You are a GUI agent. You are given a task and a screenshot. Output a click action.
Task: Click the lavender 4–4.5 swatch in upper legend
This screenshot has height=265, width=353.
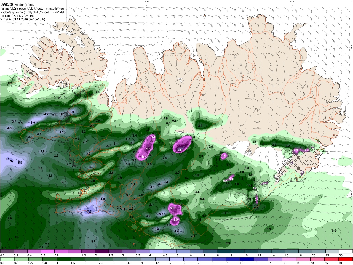[156, 251]
